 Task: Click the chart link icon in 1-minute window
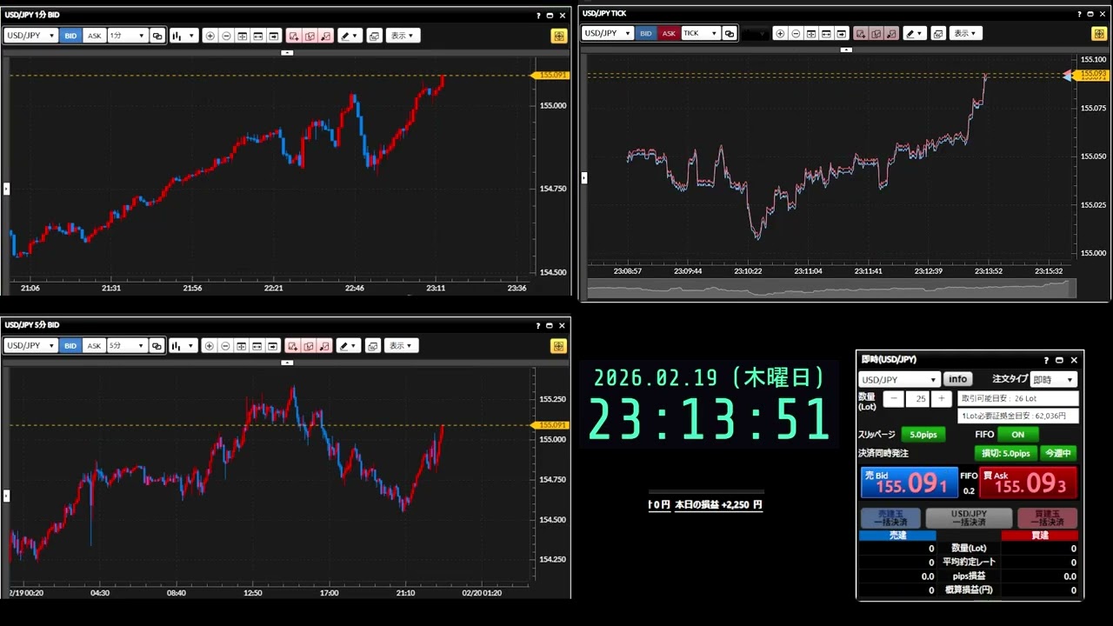pyautogui.click(x=157, y=36)
